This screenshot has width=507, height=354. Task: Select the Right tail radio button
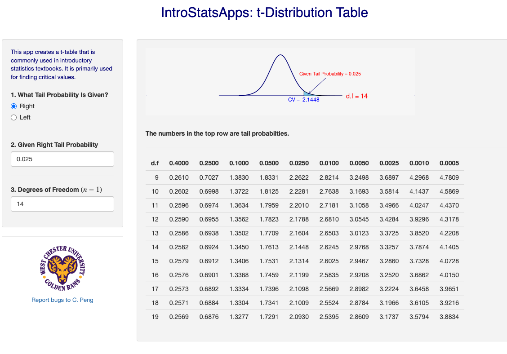pos(13,106)
